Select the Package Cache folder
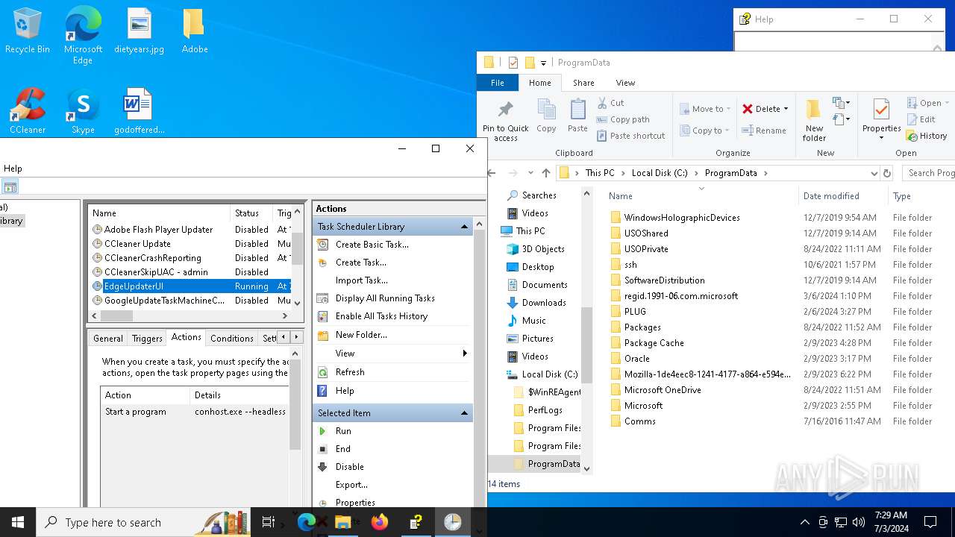The width and height of the screenshot is (955, 537). pyautogui.click(x=654, y=343)
